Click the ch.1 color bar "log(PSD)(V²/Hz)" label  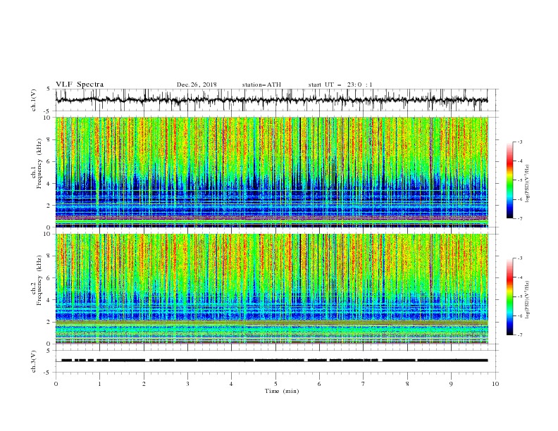[x=527, y=184]
